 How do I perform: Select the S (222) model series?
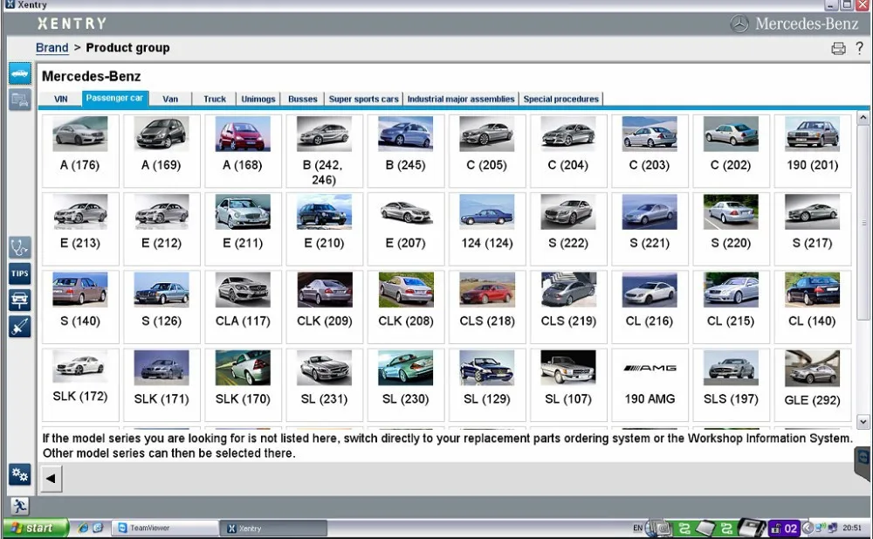568,229
